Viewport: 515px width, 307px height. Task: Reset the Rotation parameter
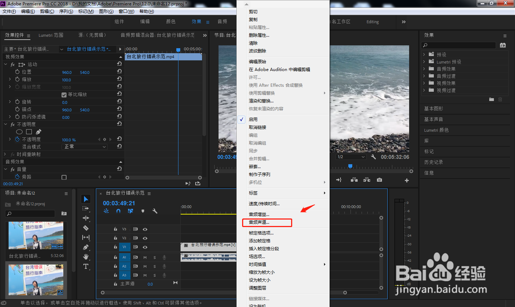[x=119, y=101]
